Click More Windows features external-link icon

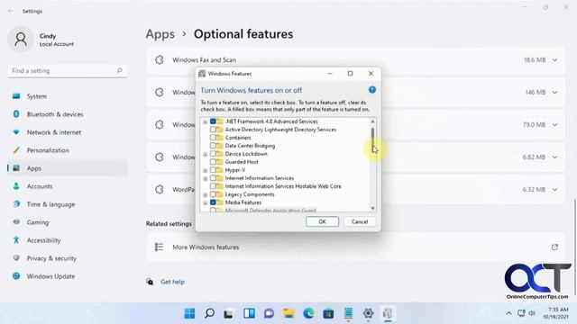point(554,247)
